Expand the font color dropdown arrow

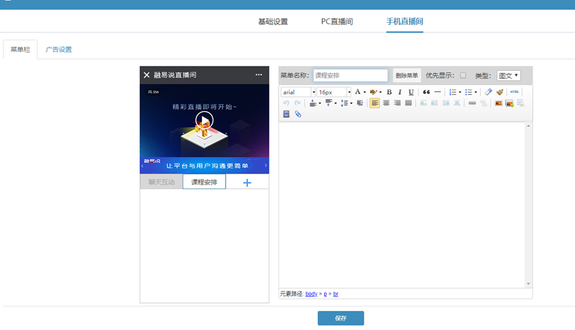365,92
